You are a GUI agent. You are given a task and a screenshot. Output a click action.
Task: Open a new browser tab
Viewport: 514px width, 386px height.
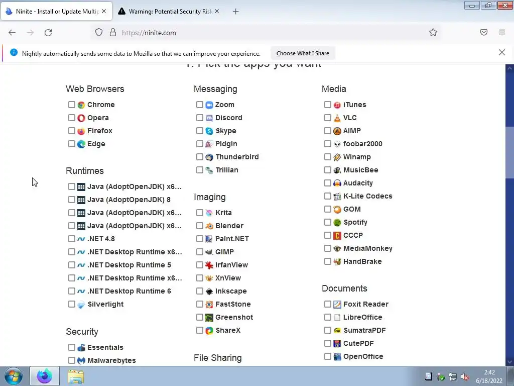pyautogui.click(x=236, y=12)
